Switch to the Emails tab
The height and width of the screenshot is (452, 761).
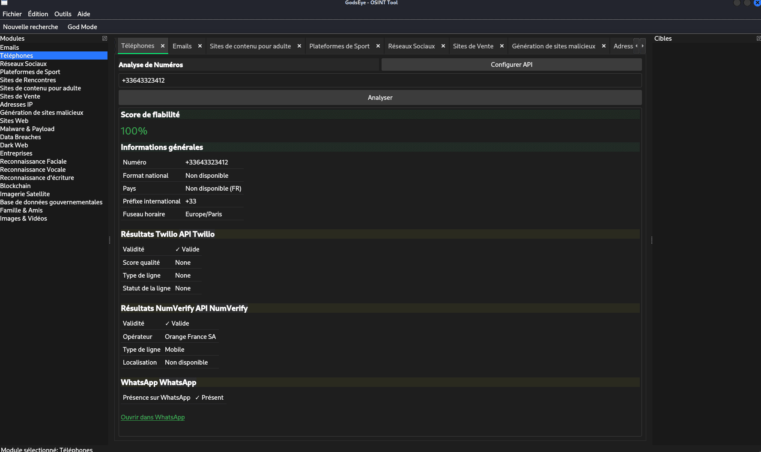tap(182, 46)
